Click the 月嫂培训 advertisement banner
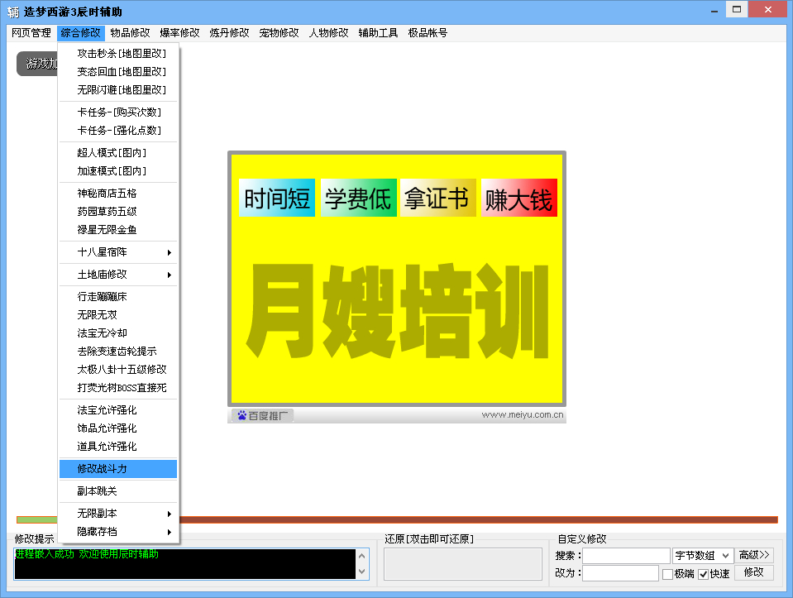 (397, 279)
